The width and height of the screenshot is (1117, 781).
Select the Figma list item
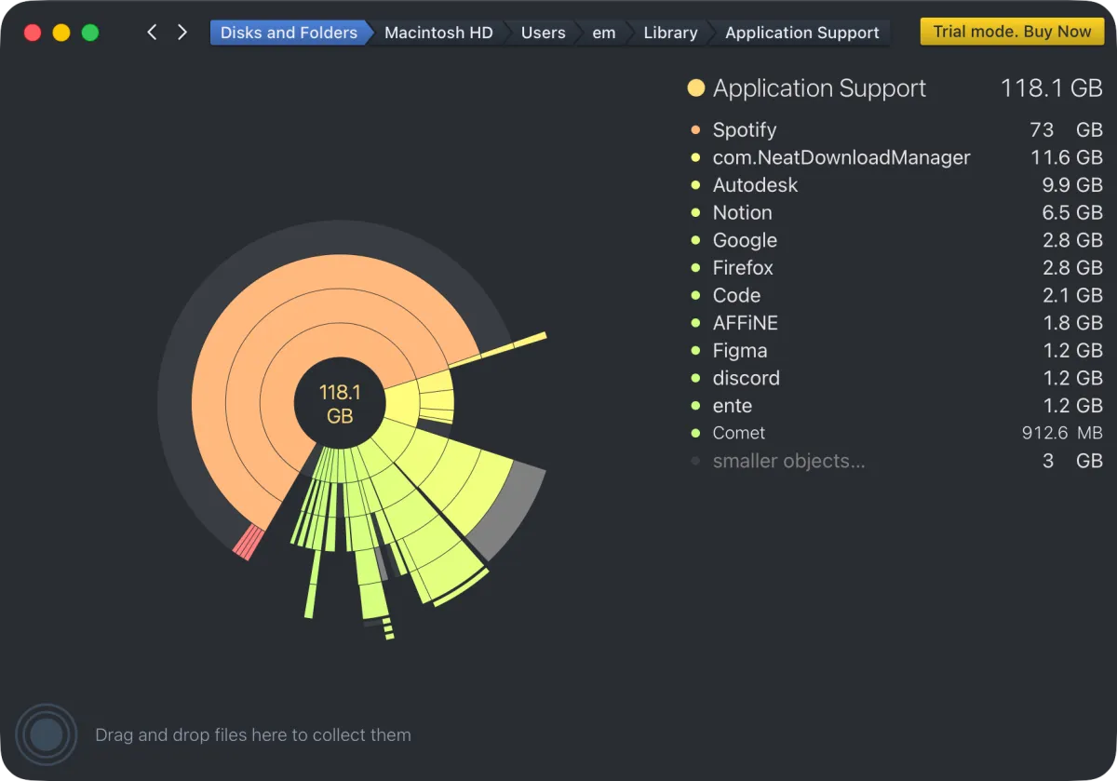click(740, 351)
